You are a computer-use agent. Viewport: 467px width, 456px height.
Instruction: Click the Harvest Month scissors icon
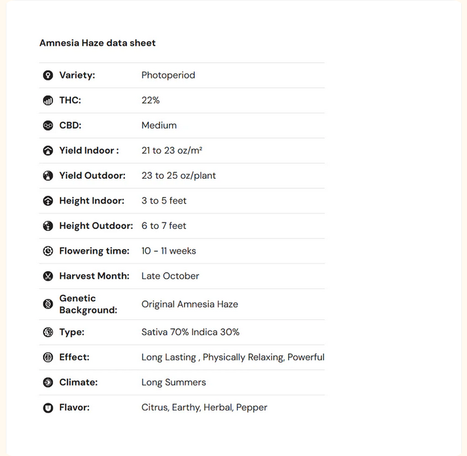pos(47,276)
